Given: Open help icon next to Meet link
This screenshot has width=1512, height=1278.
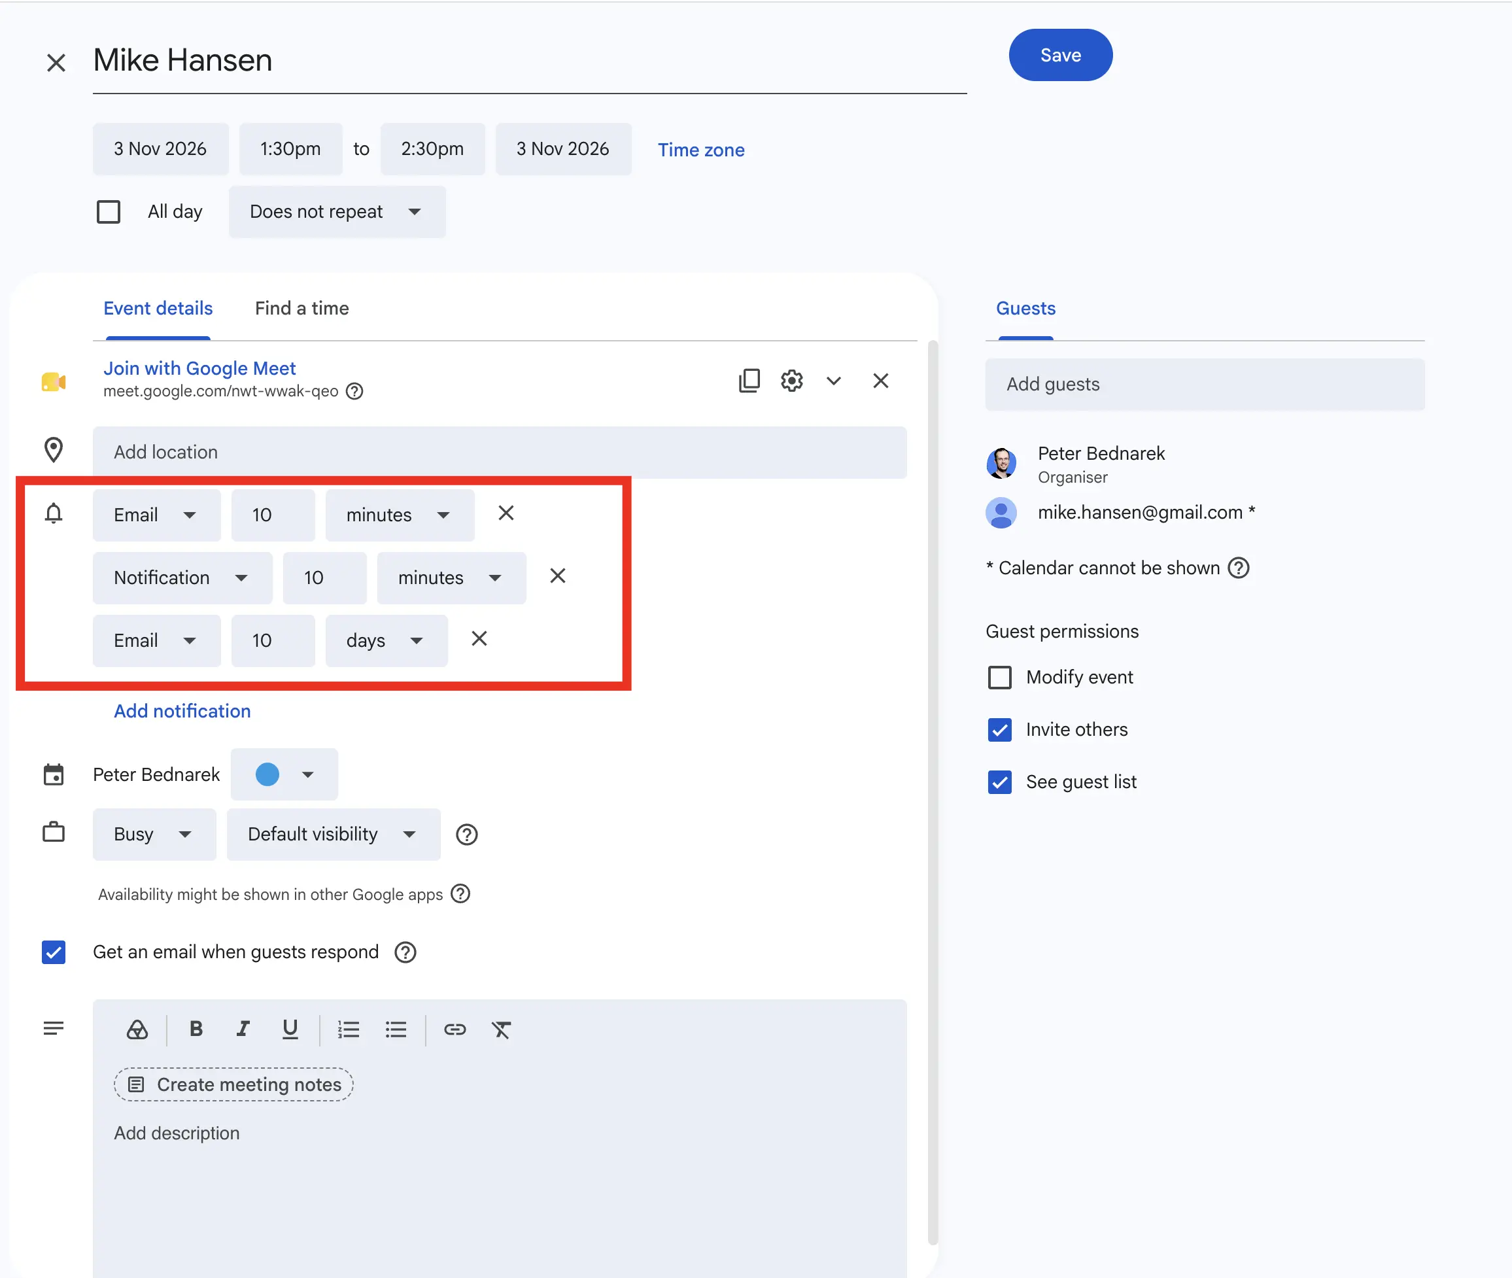Looking at the screenshot, I should point(354,391).
